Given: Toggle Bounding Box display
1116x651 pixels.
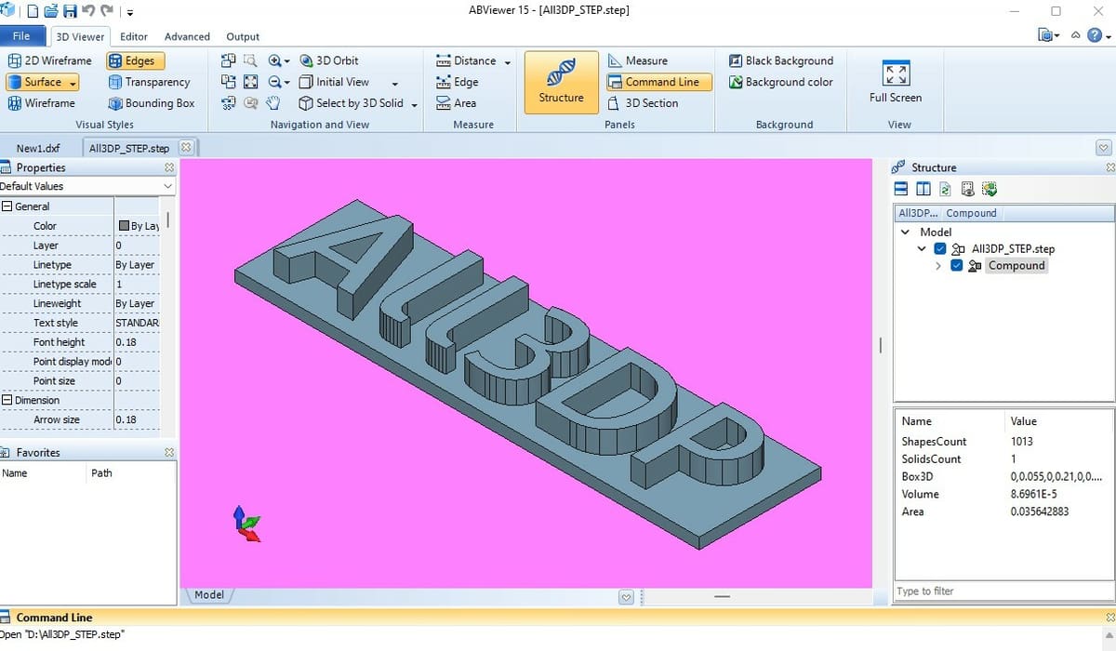Looking at the screenshot, I should [x=152, y=103].
